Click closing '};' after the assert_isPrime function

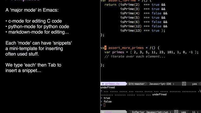point(102,35)
